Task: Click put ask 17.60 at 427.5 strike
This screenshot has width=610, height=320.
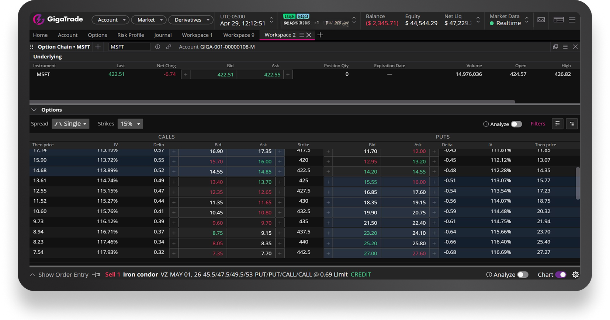Action: (405, 192)
